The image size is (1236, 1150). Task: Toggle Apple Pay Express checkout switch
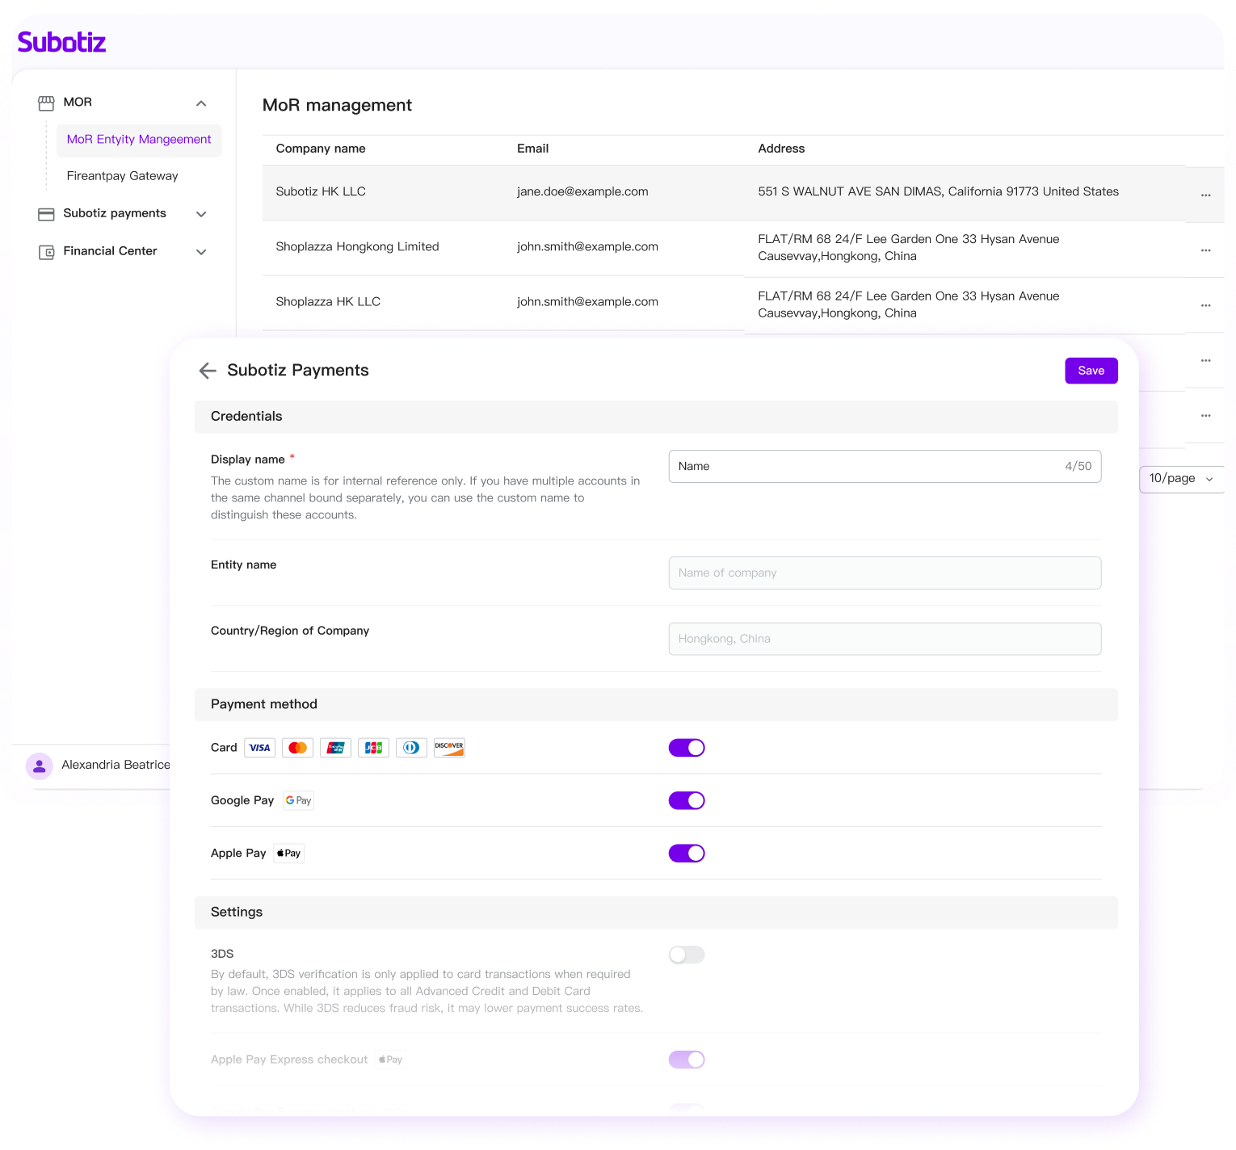click(x=687, y=1060)
